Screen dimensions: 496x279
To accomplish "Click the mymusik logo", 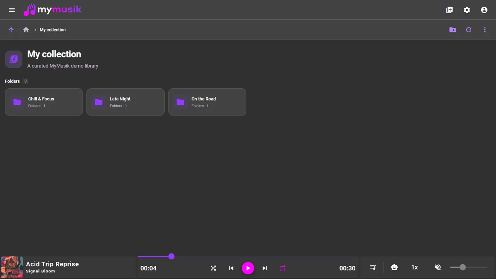I will [x=52, y=10].
